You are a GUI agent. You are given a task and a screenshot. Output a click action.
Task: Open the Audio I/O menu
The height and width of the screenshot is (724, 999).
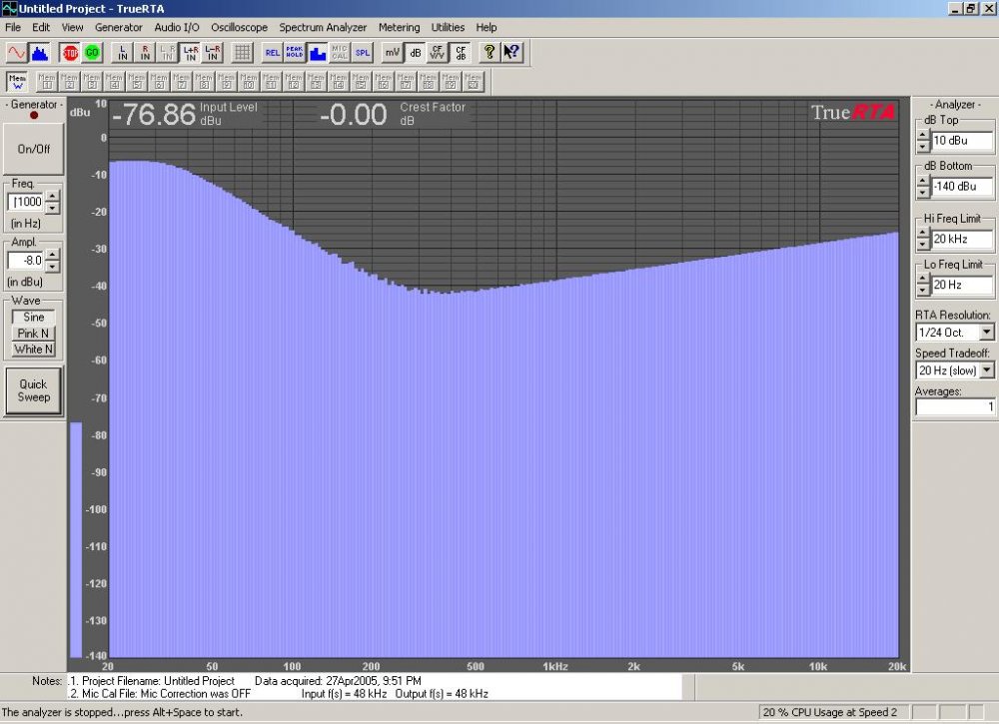(177, 27)
